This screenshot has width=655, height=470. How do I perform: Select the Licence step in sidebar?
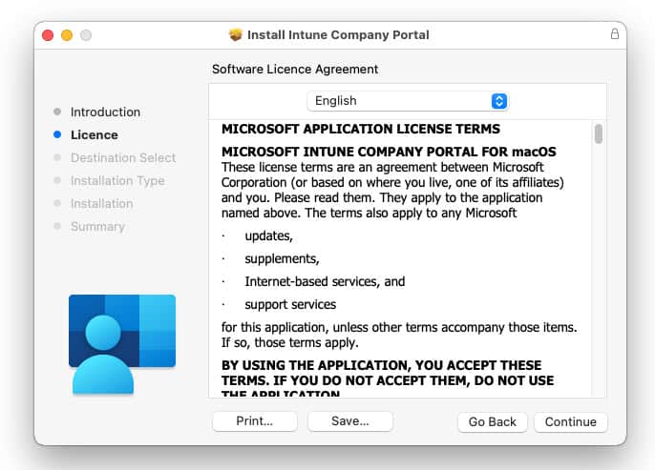point(95,134)
